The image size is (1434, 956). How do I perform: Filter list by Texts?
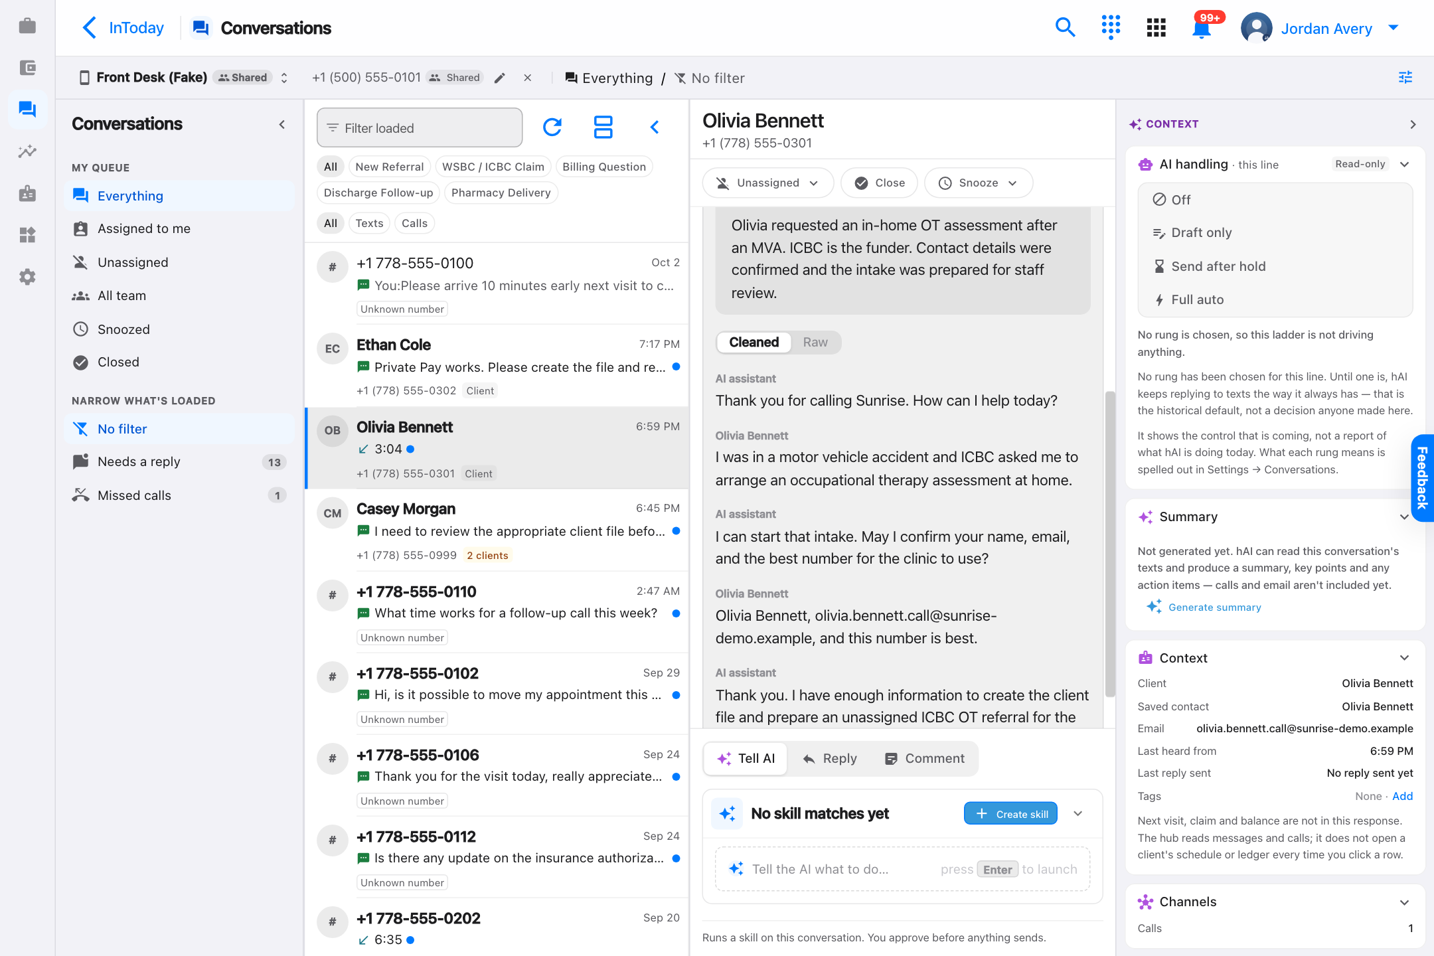tap(369, 223)
